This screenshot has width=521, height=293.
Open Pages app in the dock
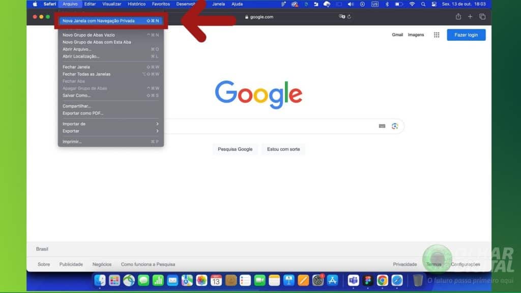coord(303,280)
